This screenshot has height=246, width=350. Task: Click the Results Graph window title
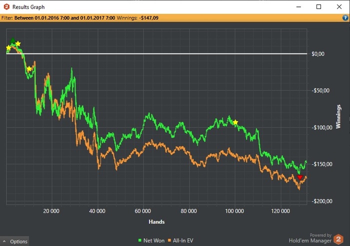[x=28, y=7]
